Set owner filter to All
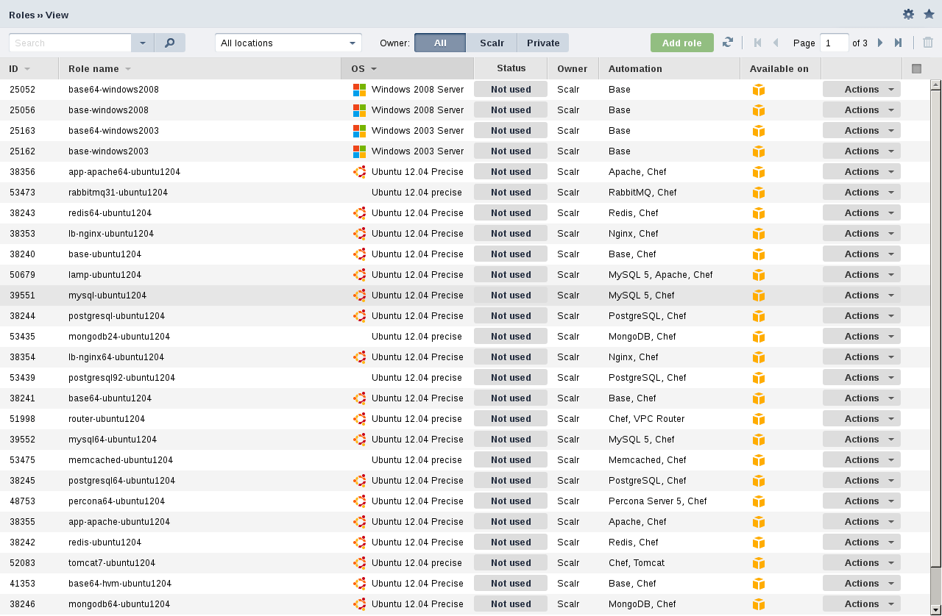 [x=440, y=43]
